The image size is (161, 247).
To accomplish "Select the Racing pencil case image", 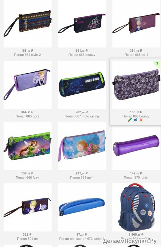I will click(82, 85).
